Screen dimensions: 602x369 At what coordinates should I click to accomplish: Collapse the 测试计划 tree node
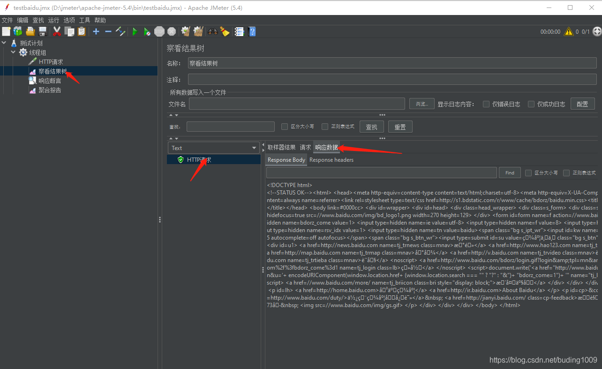coord(4,43)
